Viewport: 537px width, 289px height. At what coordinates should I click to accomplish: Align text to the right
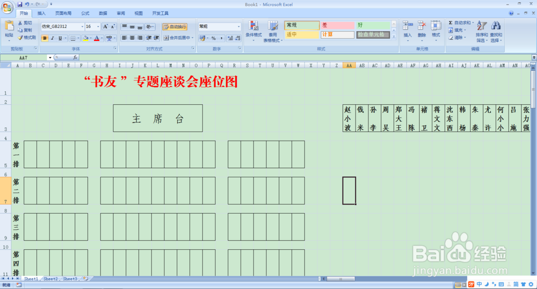(140, 38)
